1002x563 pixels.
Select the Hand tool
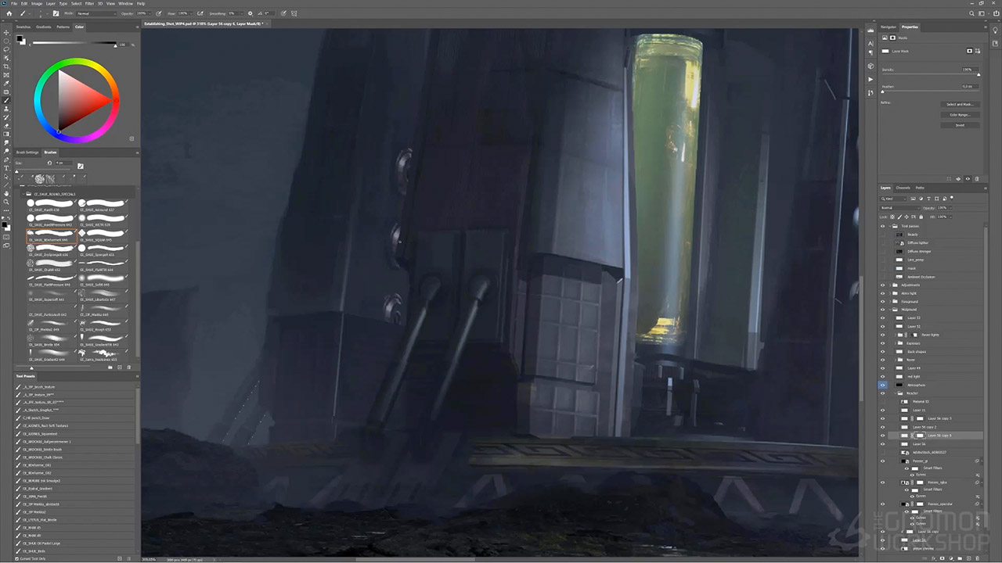[x=6, y=193]
